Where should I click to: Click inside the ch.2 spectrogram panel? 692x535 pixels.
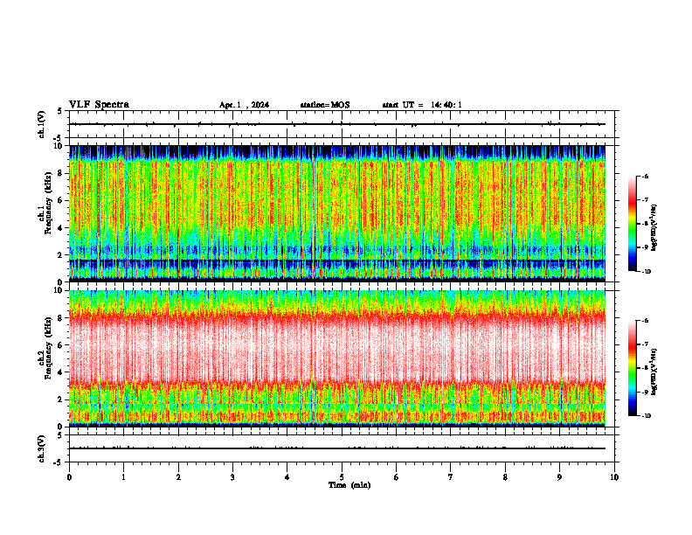click(337, 358)
